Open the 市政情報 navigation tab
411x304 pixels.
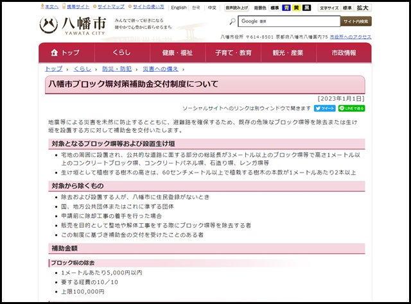click(x=343, y=52)
